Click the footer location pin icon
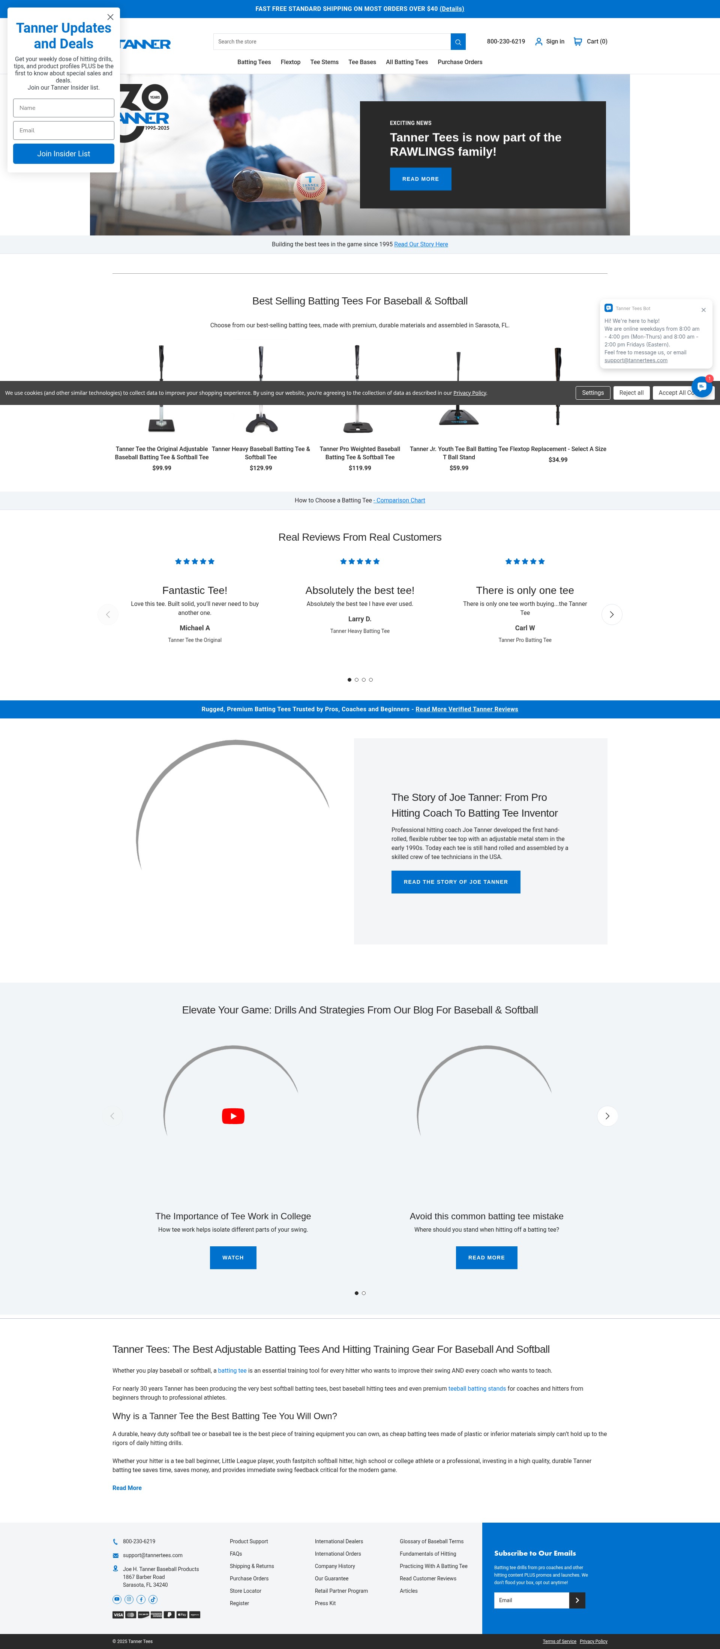This screenshot has width=720, height=1649. point(115,1568)
